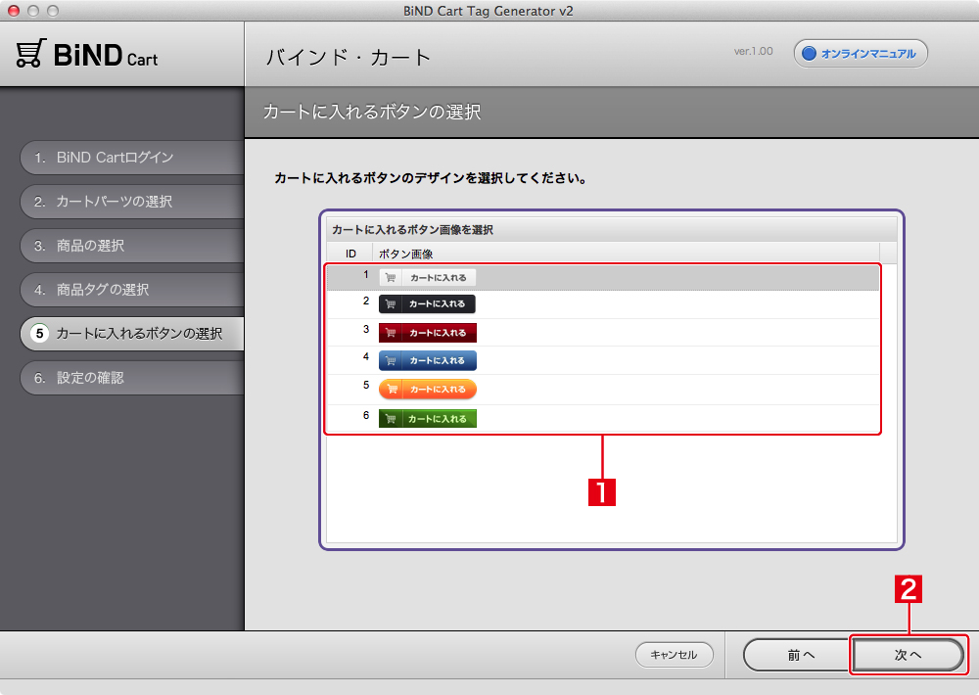Click the 次へ next button
This screenshot has width=979, height=695.
[908, 655]
